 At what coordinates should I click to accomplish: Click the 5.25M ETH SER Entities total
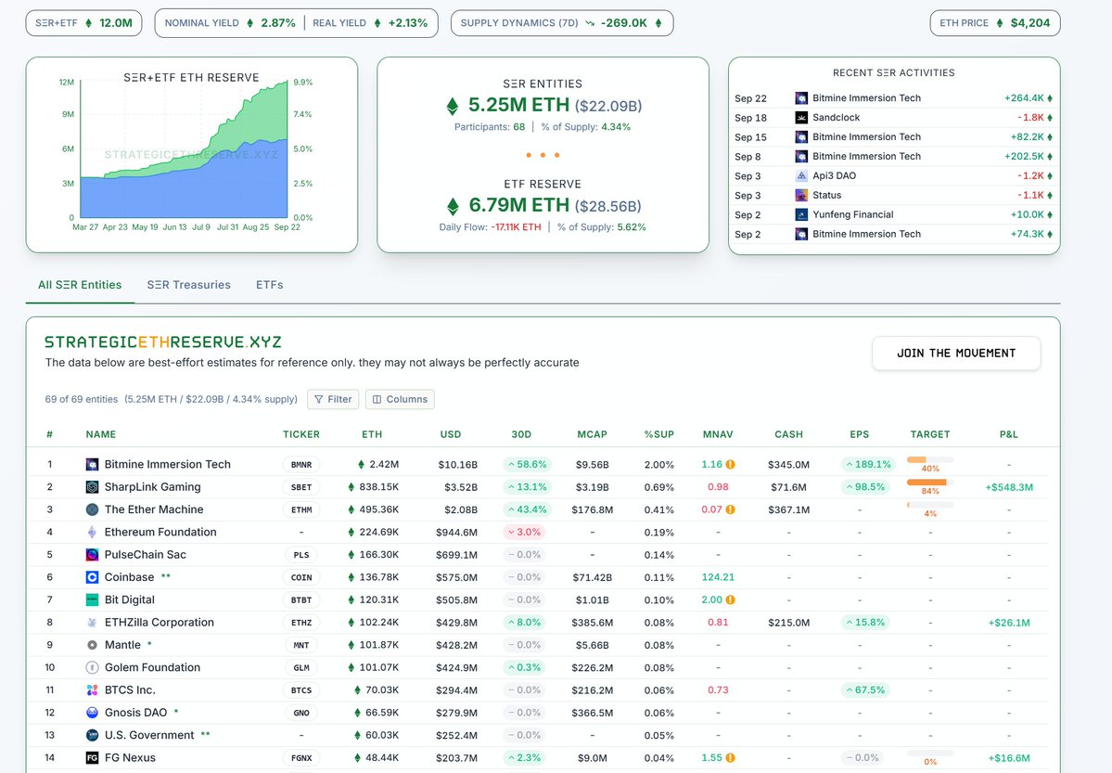518,105
